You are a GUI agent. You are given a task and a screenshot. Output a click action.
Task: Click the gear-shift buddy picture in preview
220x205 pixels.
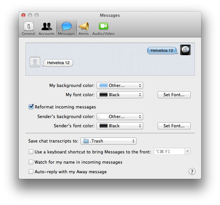185,50
